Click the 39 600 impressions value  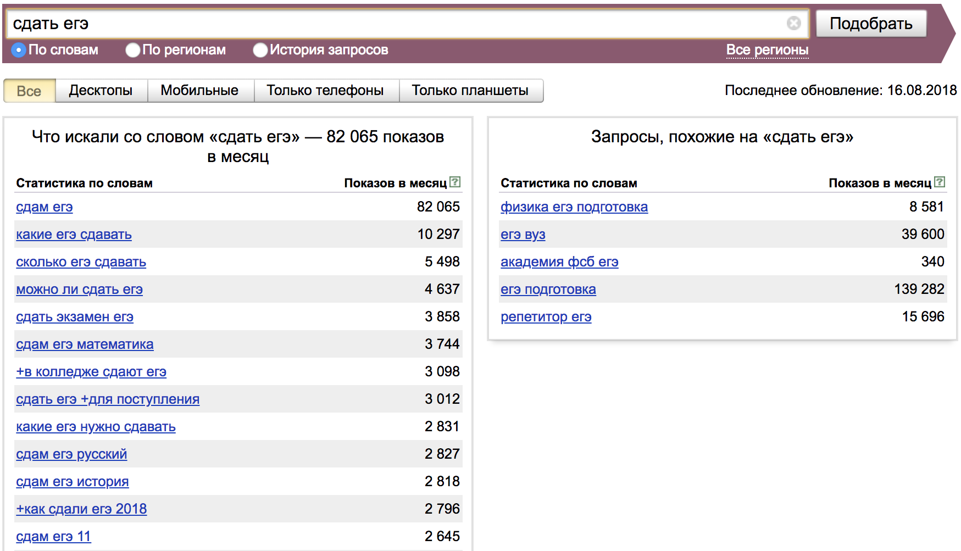(923, 234)
